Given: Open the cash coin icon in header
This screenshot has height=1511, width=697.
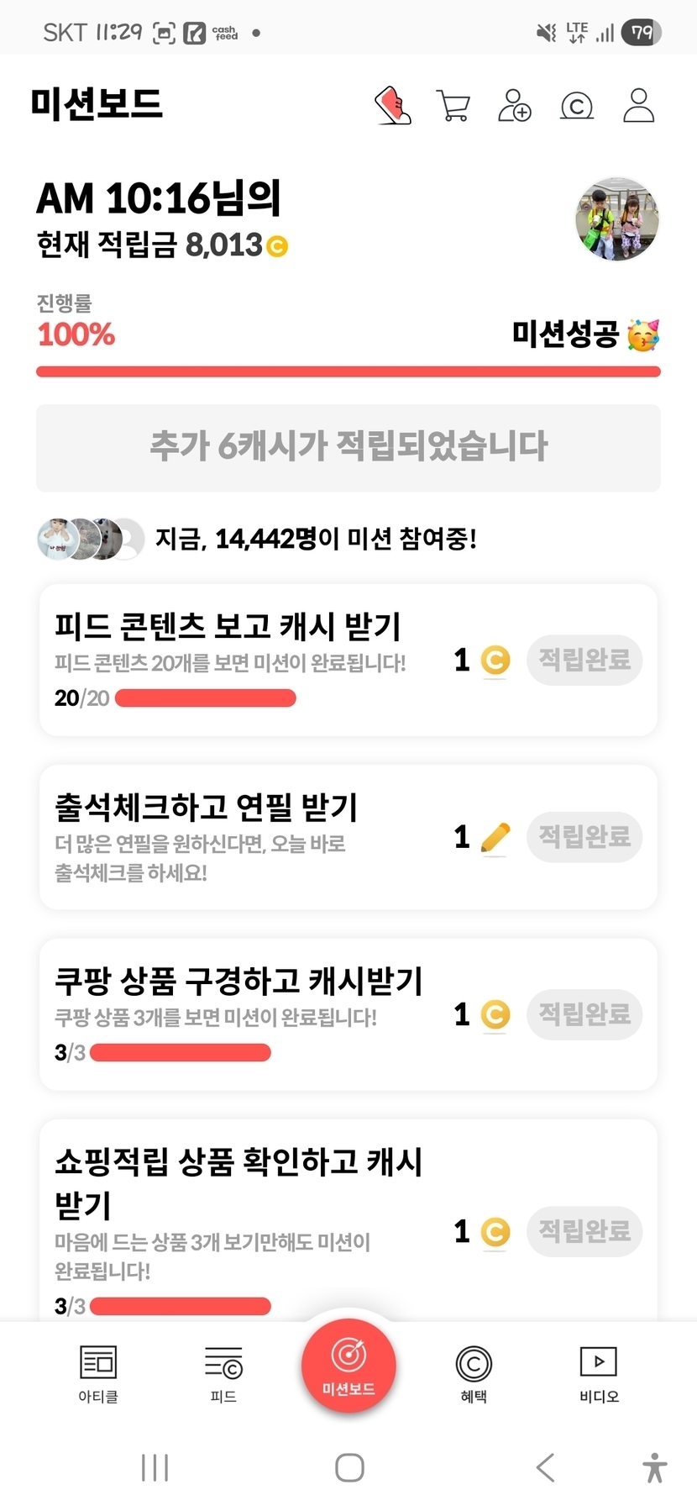Looking at the screenshot, I should point(576,107).
